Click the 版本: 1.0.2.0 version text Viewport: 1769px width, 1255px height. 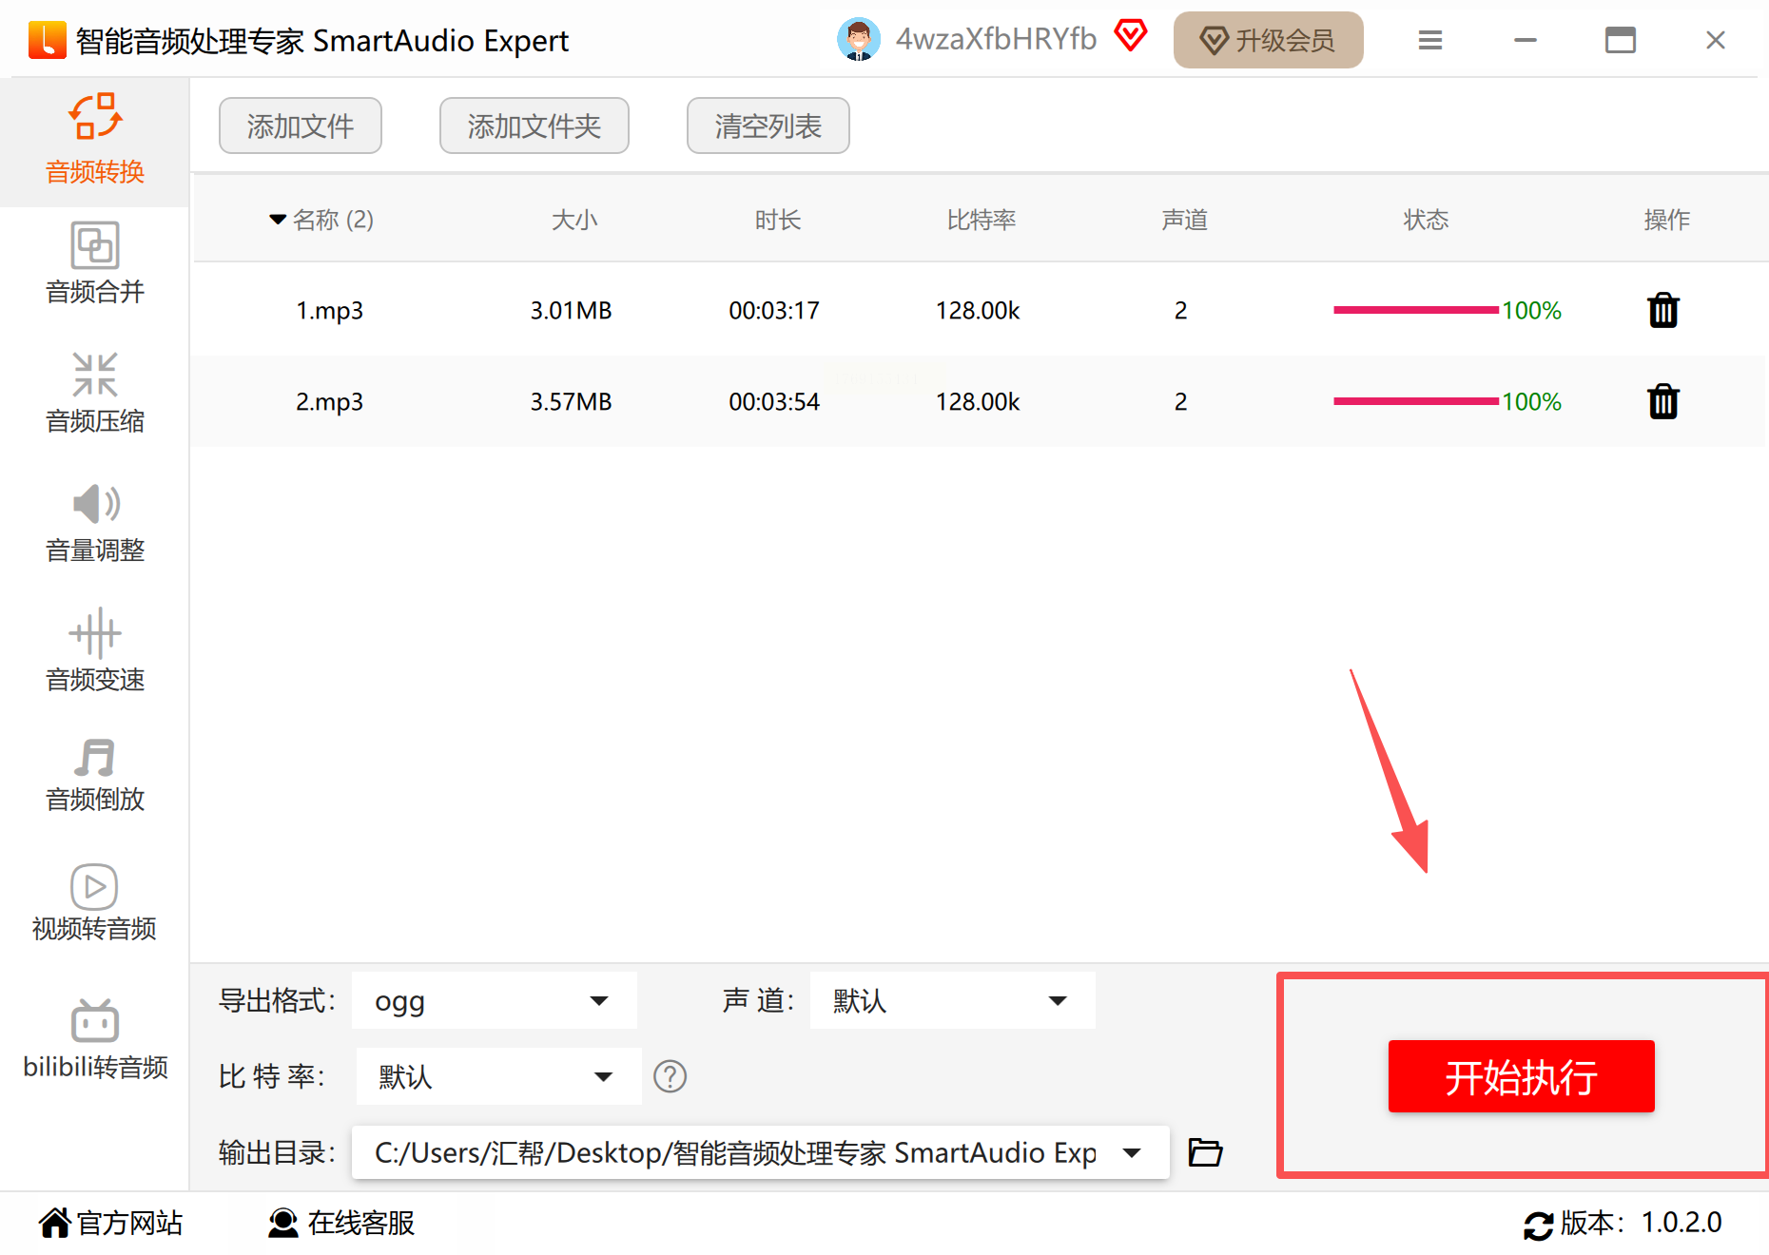click(1641, 1223)
